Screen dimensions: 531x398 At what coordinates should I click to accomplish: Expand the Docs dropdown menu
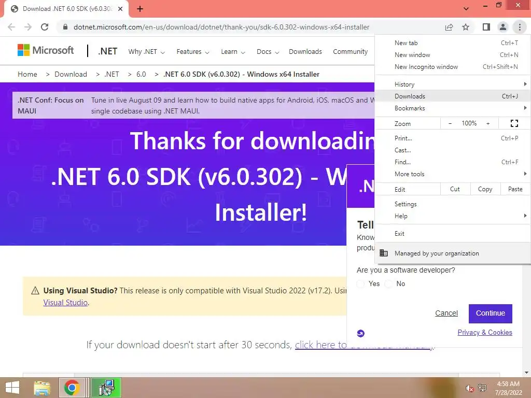tap(268, 52)
